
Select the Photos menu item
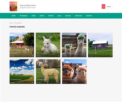point(51,16)
